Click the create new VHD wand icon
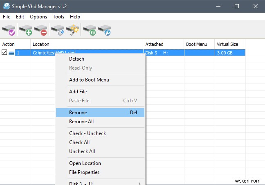265x185 pixels. (72, 30)
